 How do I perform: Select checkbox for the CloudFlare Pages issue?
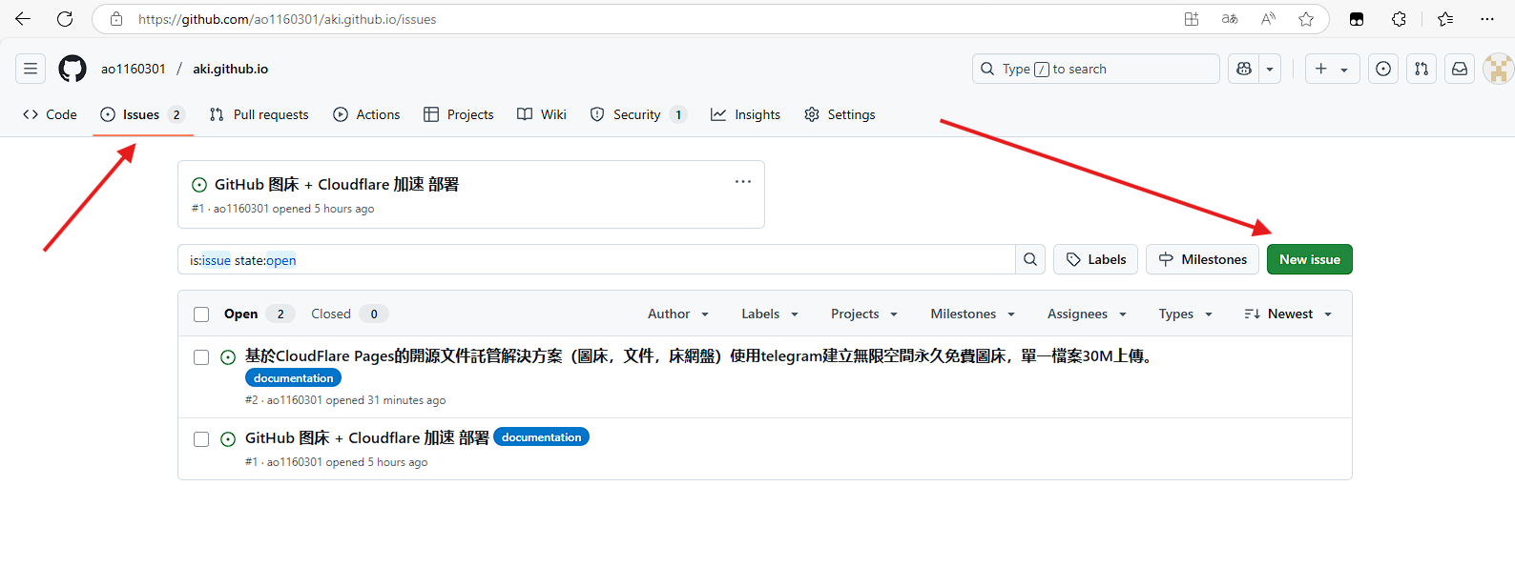201,357
